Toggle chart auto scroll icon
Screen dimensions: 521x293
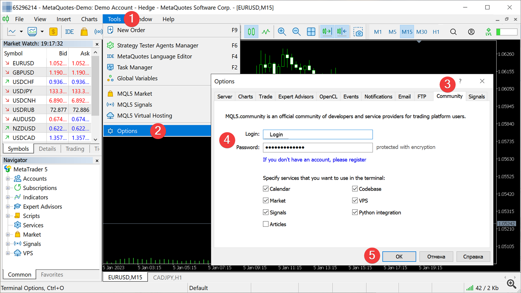point(327,32)
